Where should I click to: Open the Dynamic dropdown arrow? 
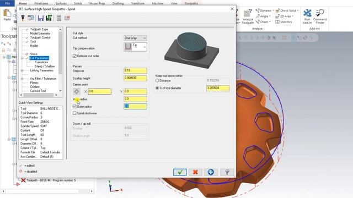pos(273,10)
